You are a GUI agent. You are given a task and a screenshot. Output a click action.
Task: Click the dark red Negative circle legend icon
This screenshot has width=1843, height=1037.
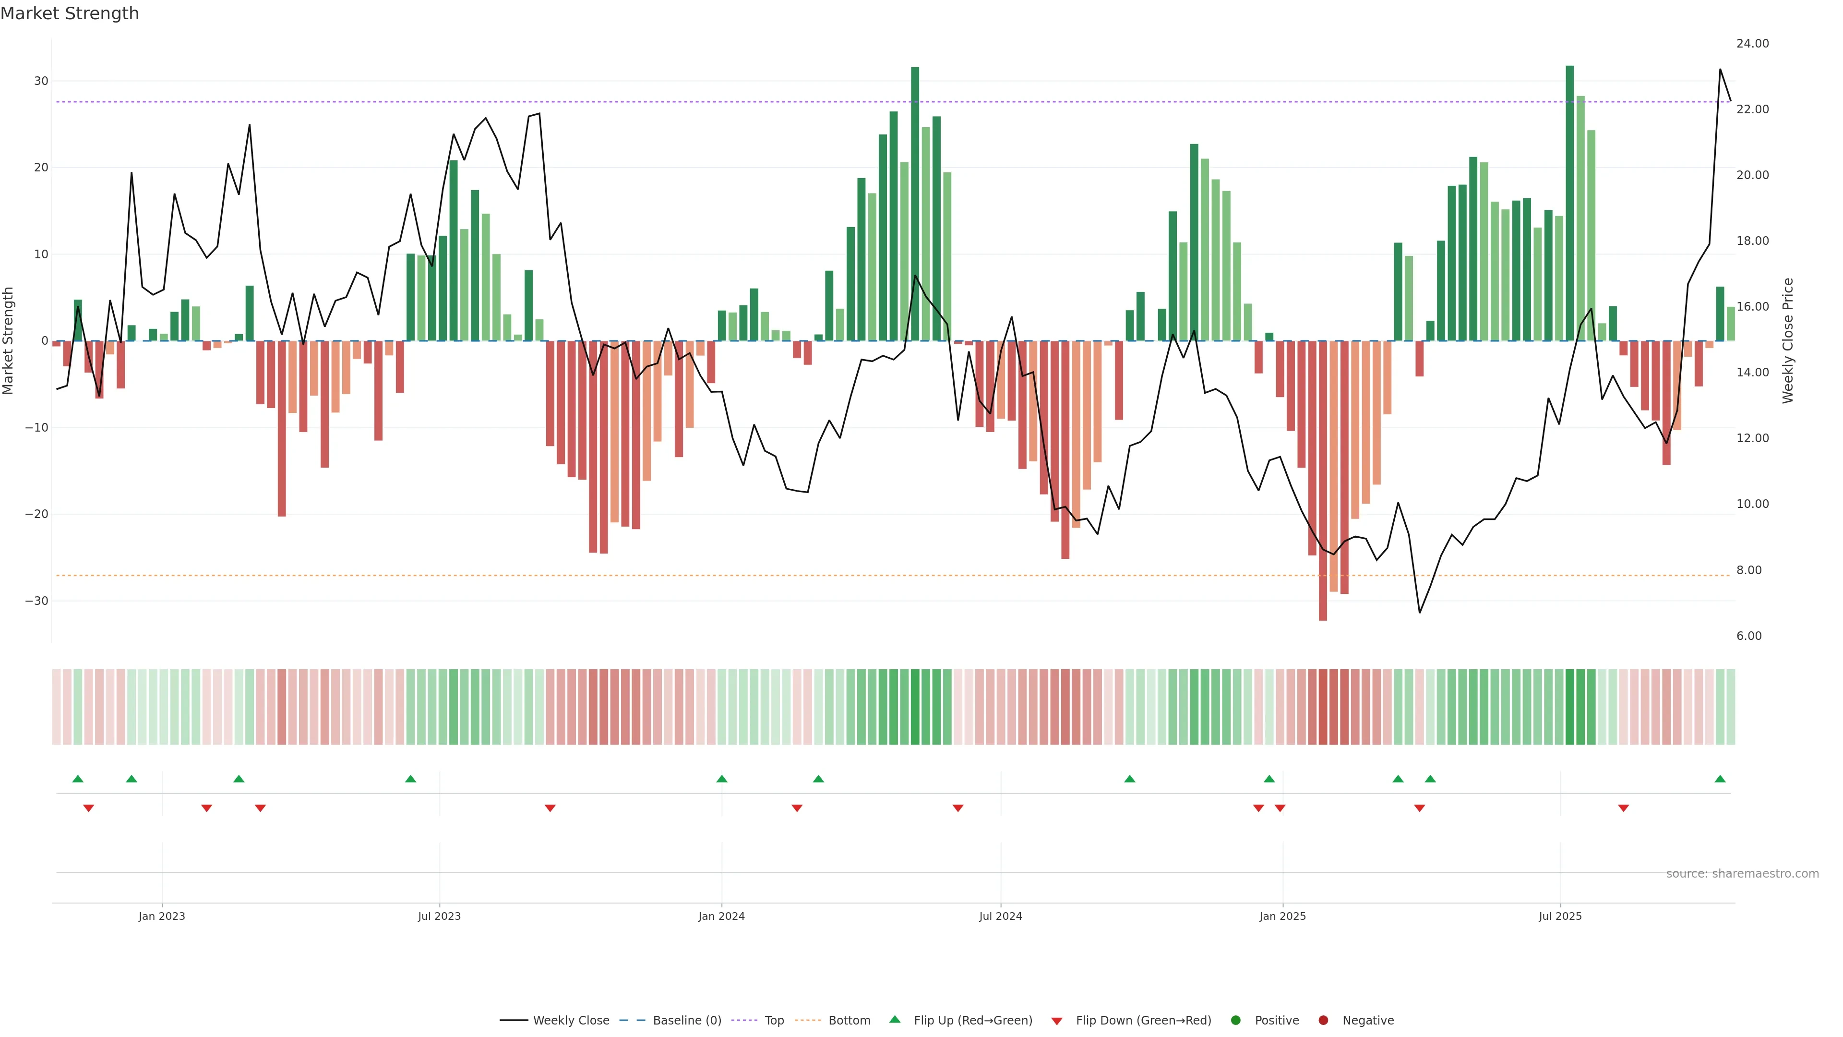coord(1323,1020)
